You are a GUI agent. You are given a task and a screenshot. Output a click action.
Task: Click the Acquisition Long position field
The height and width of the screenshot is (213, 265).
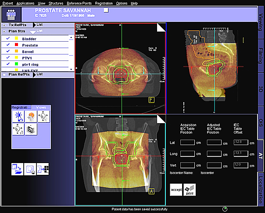click(187, 154)
